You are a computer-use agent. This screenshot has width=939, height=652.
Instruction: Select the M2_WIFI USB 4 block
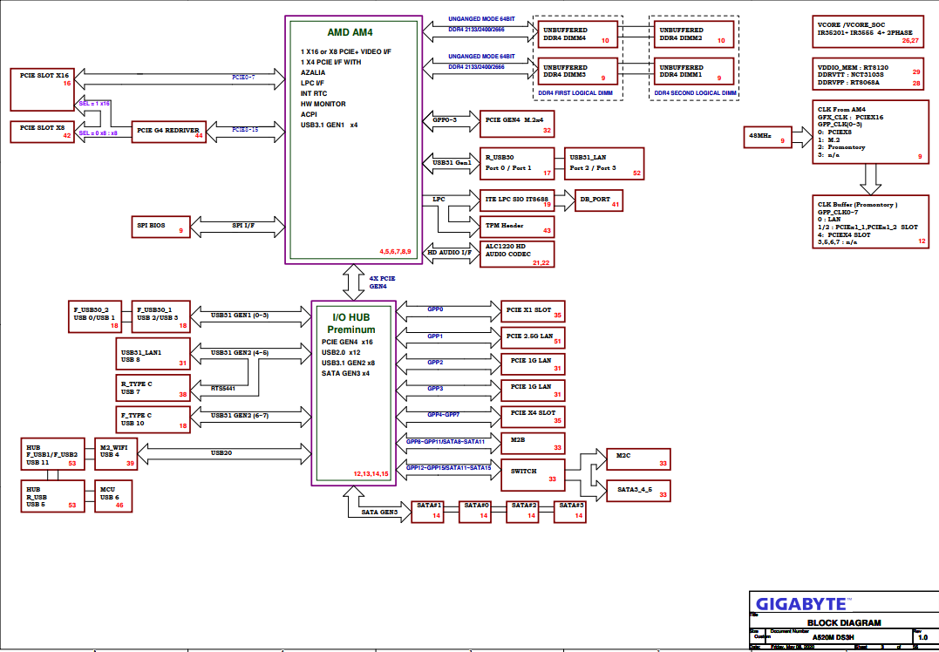[x=116, y=454]
